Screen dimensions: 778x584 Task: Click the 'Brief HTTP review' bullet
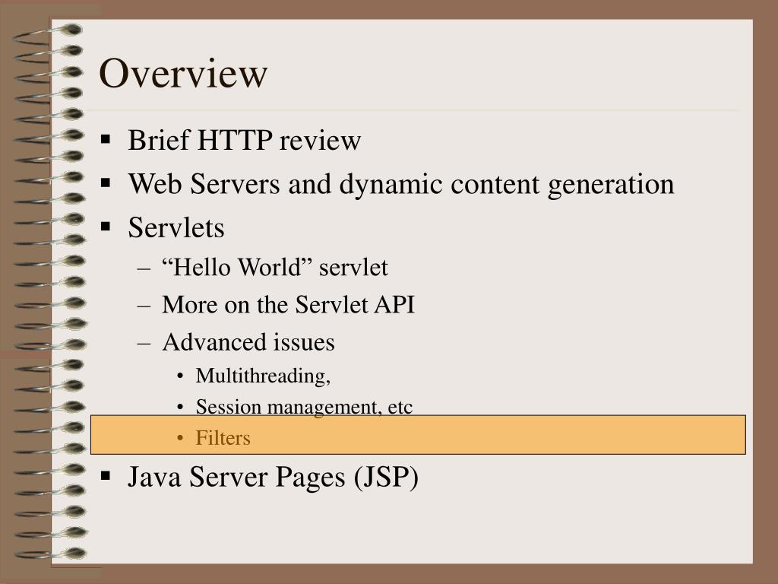[x=244, y=140]
